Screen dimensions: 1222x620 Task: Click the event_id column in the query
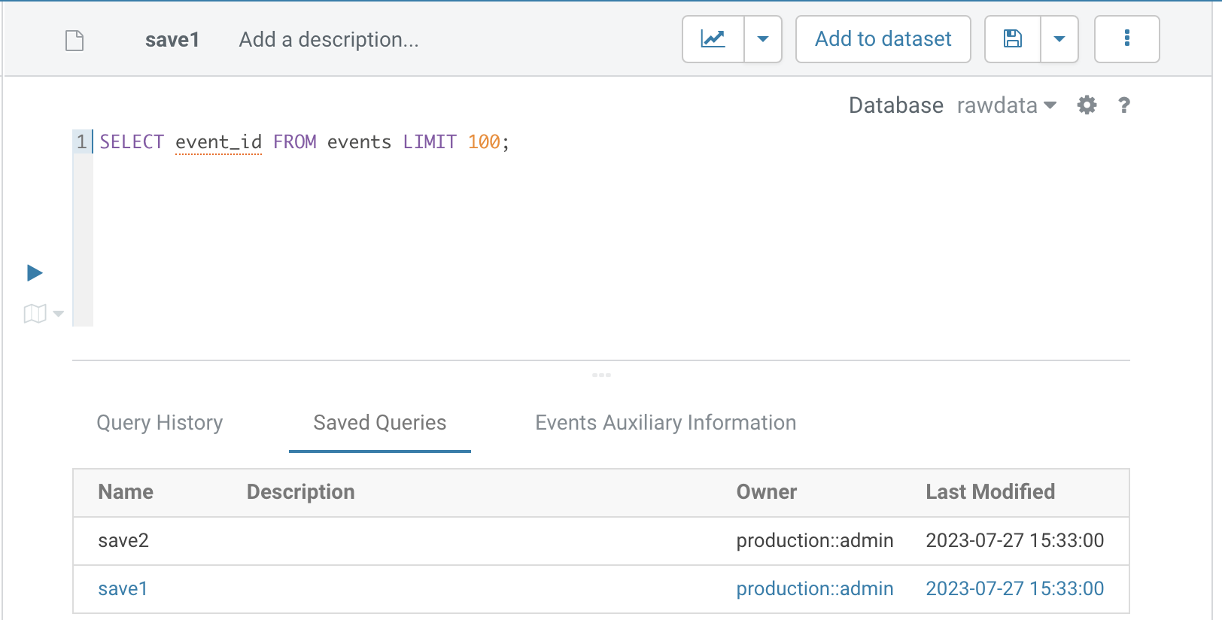click(x=219, y=141)
